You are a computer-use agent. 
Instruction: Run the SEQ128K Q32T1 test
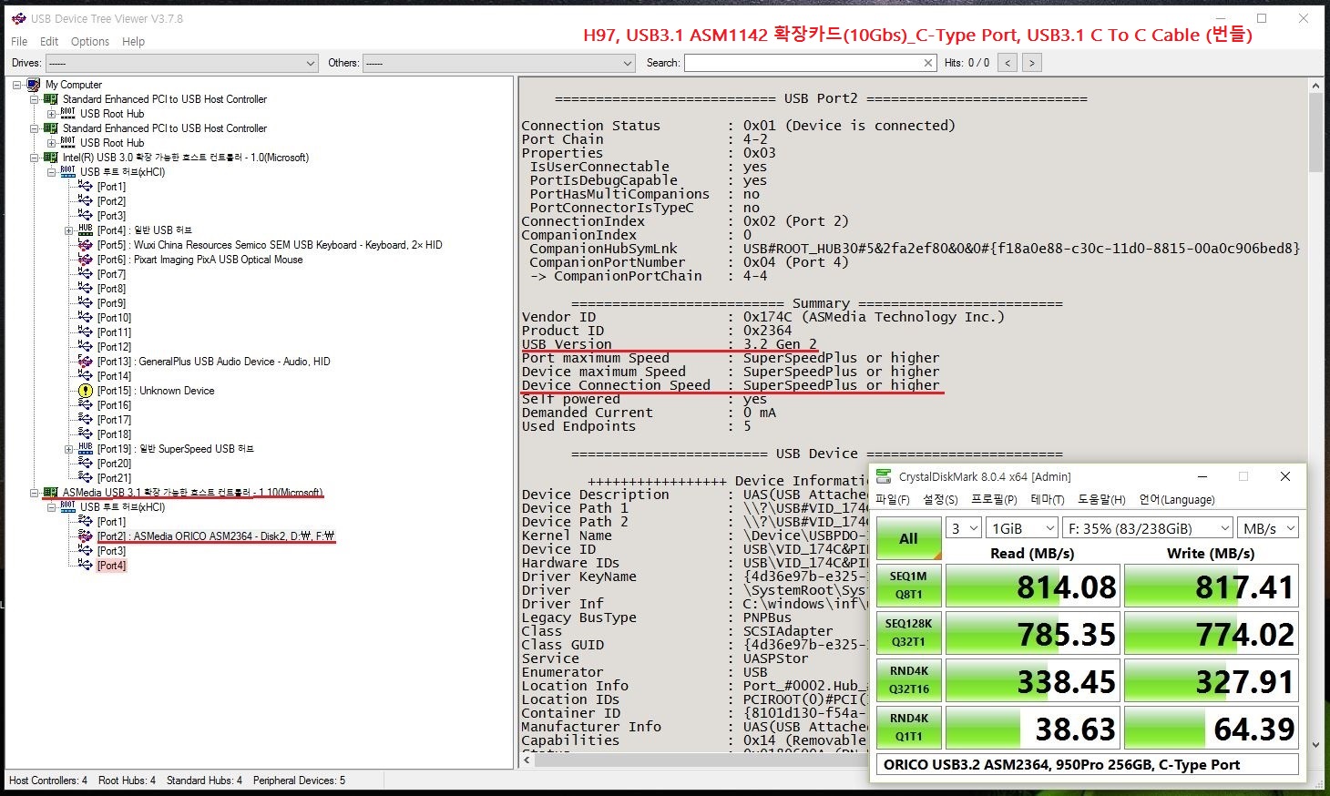pyautogui.click(x=908, y=633)
